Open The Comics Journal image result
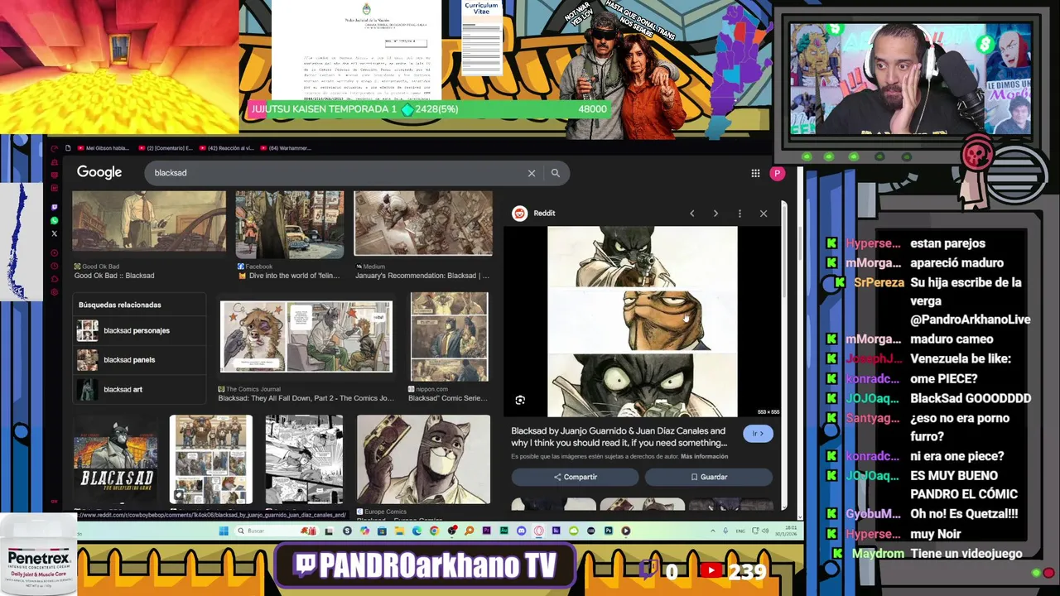Viewport: 1060px width, 596px height. 306,337
